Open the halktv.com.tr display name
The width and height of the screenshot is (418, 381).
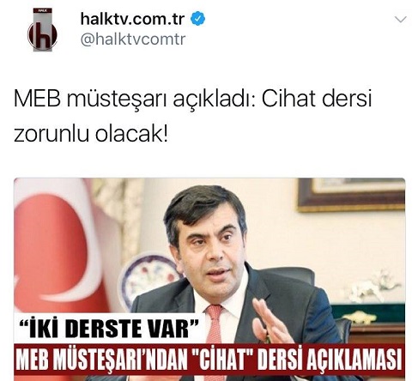132,19
